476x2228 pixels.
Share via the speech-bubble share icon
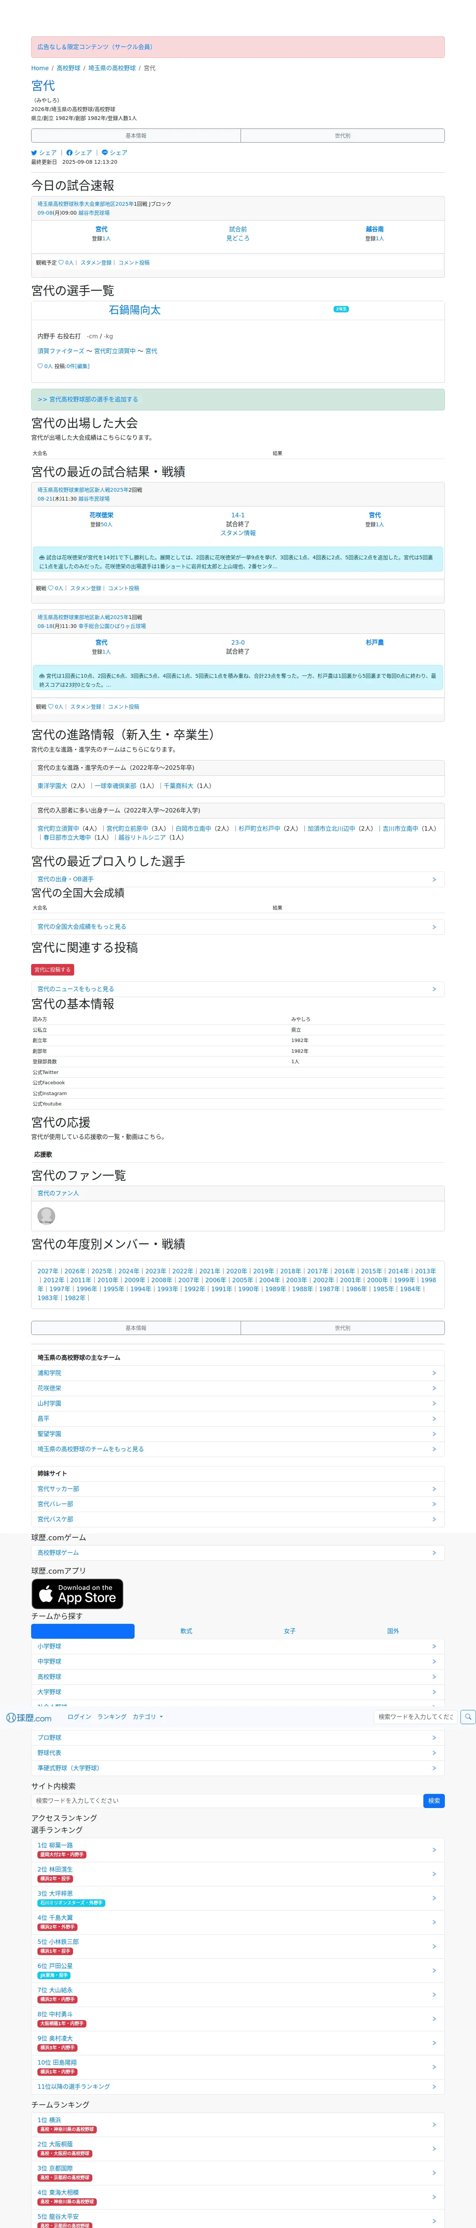pyautogui.click(x=105, y=153)
